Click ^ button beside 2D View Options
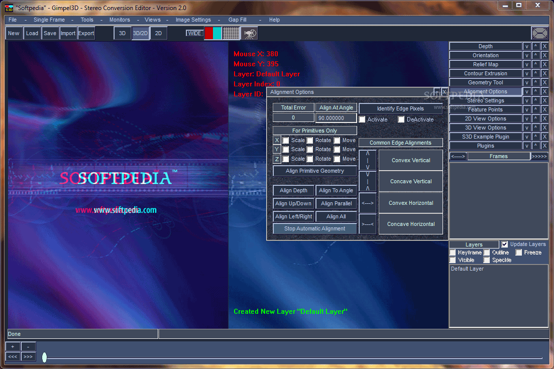This screenshot has height=369, width=554. [x=535, y=118]
